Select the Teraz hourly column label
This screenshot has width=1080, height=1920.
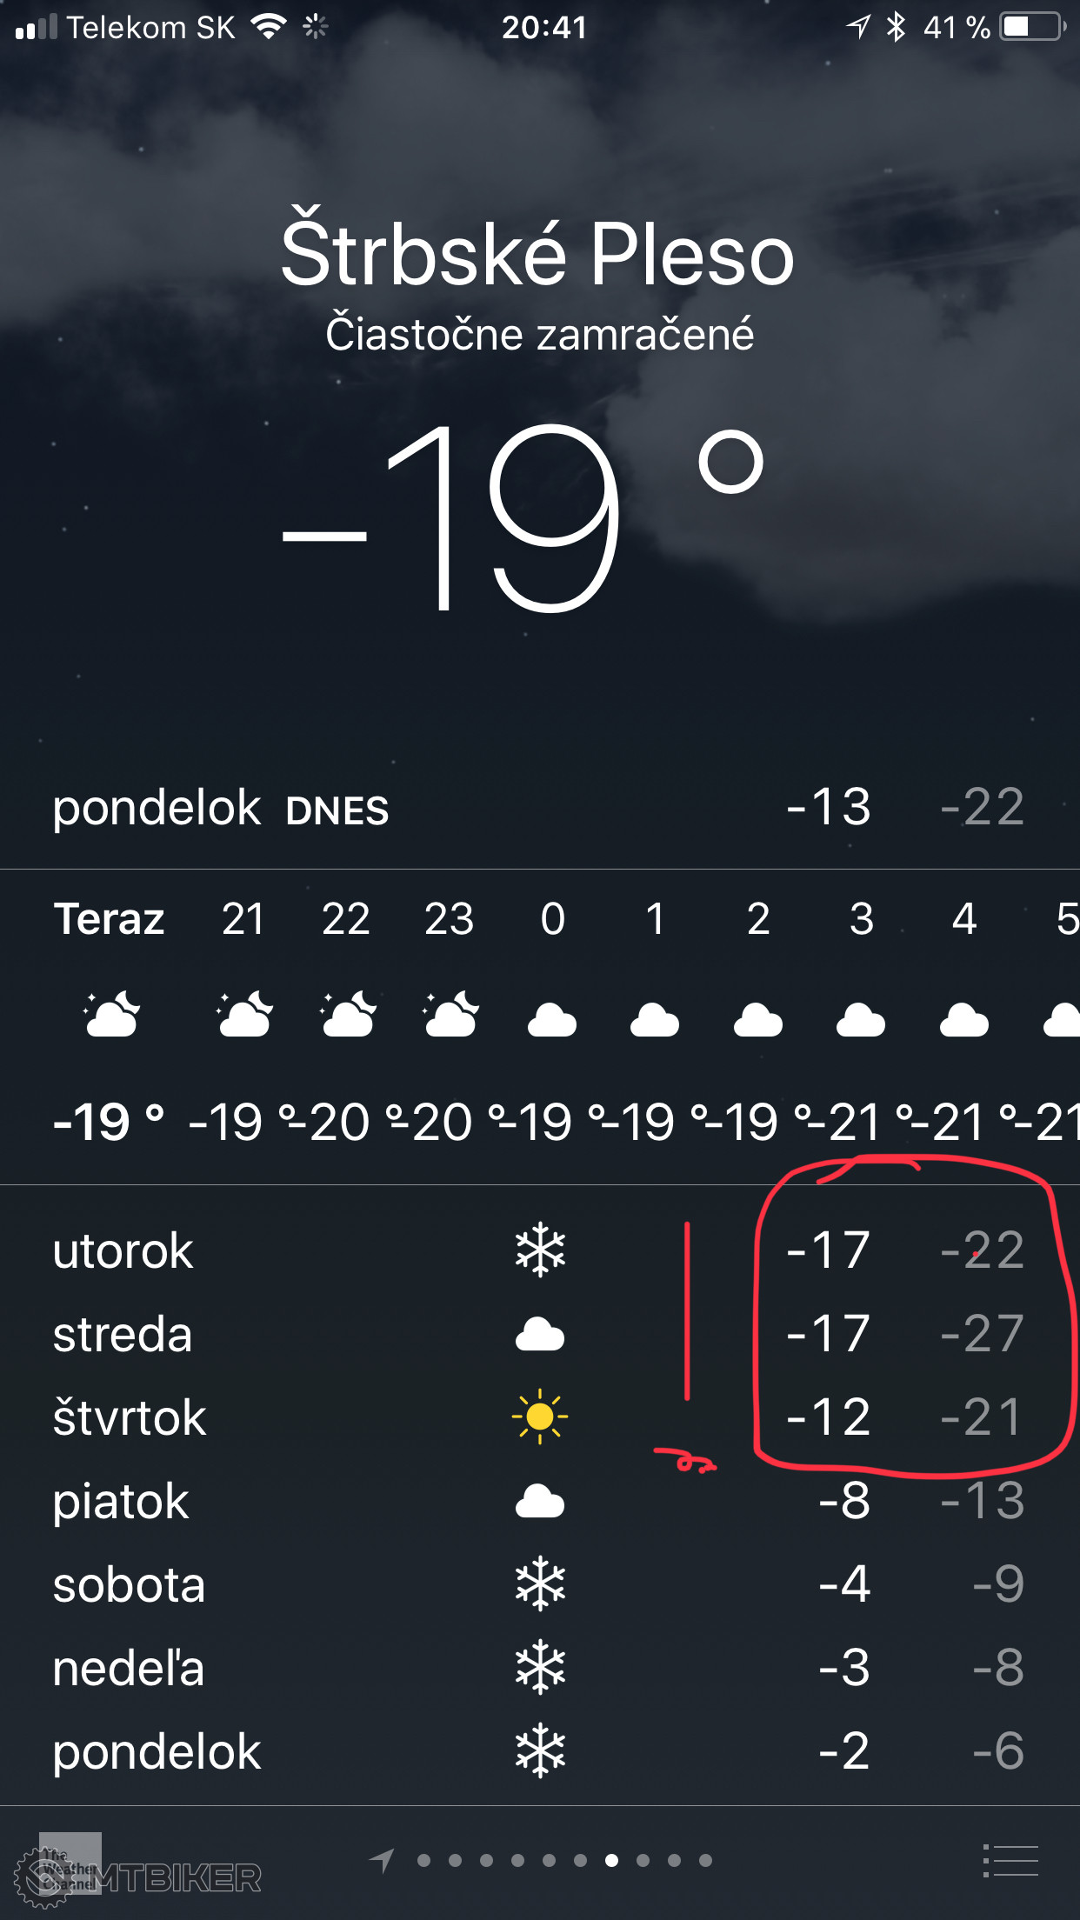pos(110,919)
